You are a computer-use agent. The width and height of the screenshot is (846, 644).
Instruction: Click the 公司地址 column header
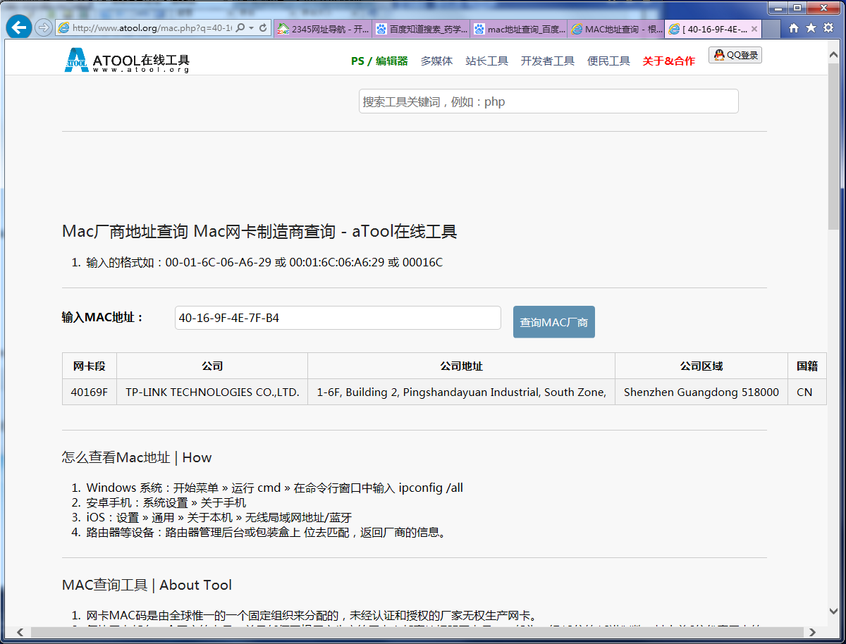pyautogui.click(x=461, y=366)
